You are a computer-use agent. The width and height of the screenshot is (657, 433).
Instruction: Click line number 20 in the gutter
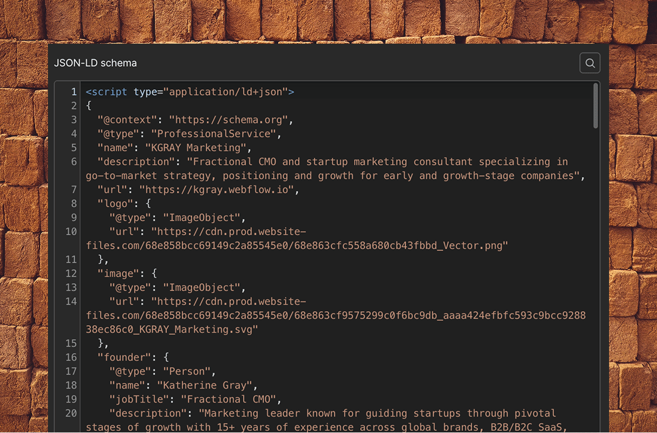[x=71, y=413]
